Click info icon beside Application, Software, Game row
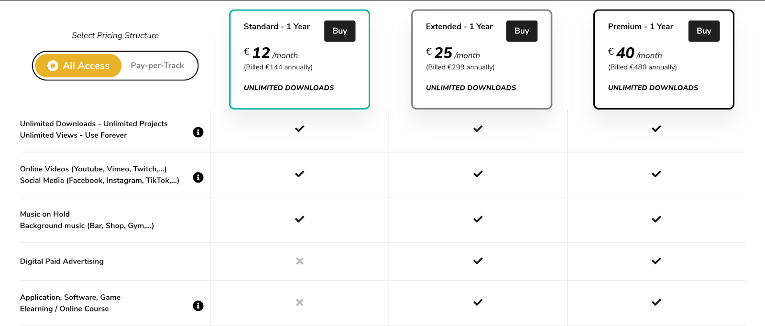The height and width of the screenshot is (326, 765). click(x=198, y=306)
